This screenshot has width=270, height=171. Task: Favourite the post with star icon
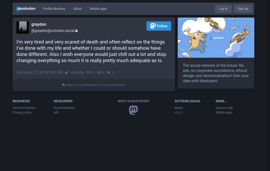[x=109, y=73]
